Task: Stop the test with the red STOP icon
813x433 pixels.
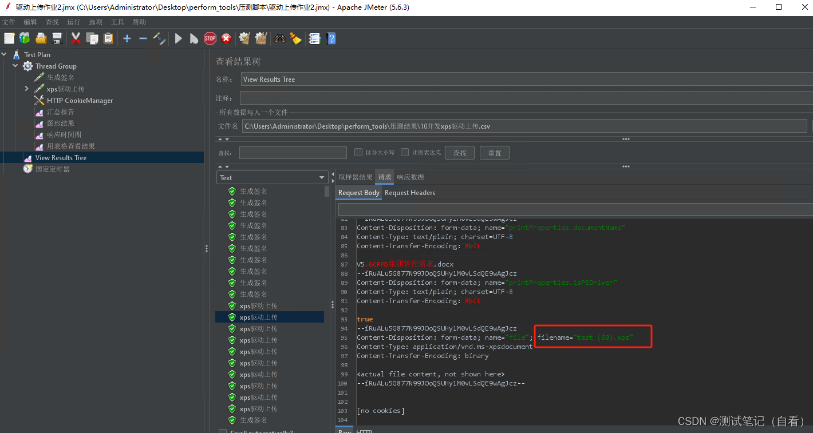Action: [210, 38]
